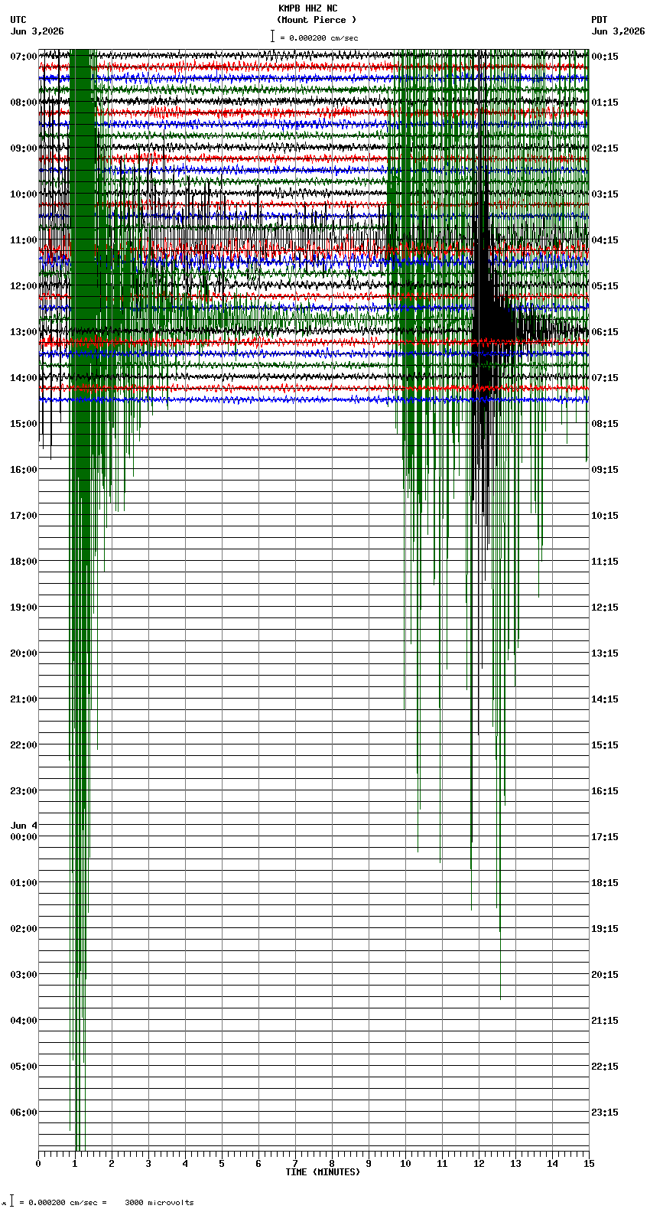Click the minute '0' tick label on x-axis
This screenshot has height=1212, width=650.
point(38,1164)
